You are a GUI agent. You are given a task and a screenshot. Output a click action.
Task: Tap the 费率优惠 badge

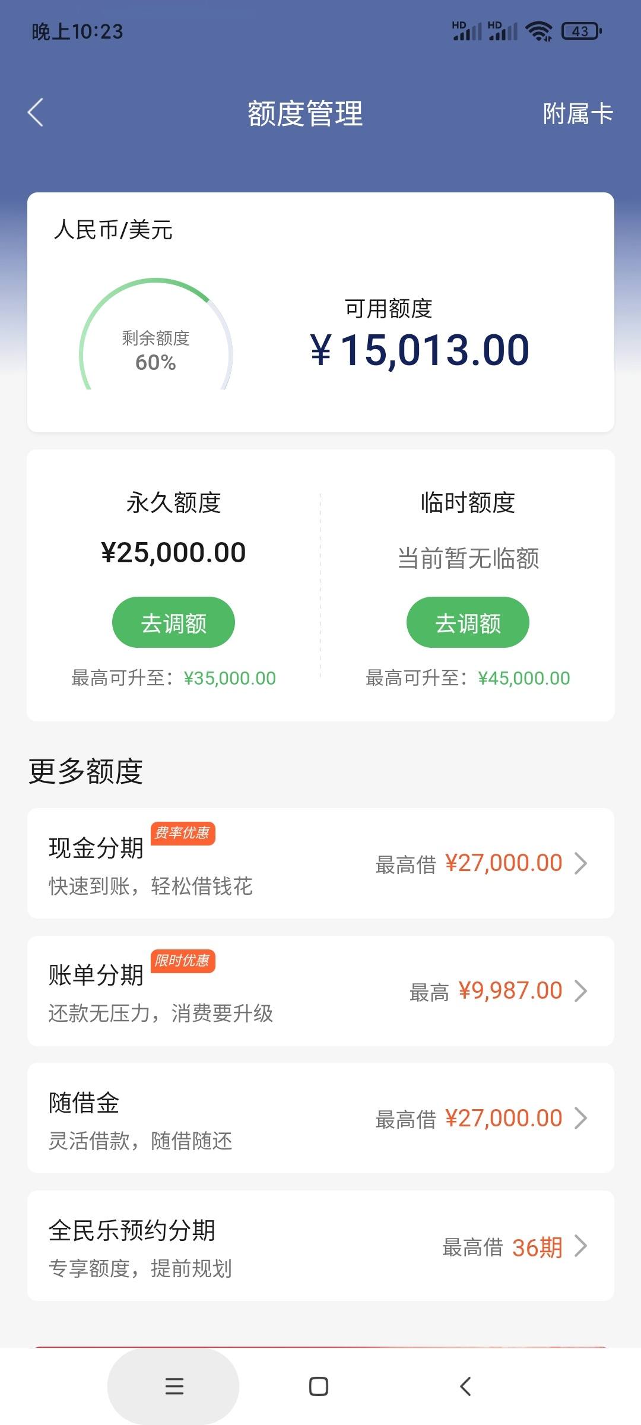[183, 833]
